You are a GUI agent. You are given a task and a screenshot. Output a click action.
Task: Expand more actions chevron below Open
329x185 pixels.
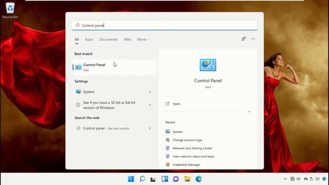coord(249,112)
